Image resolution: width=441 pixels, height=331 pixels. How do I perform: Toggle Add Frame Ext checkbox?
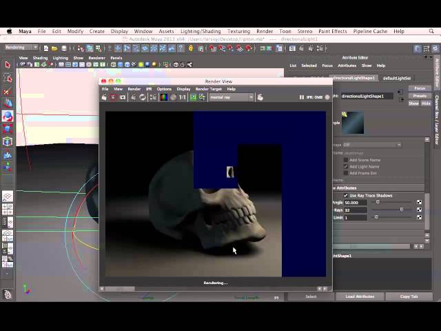point(346,173)
